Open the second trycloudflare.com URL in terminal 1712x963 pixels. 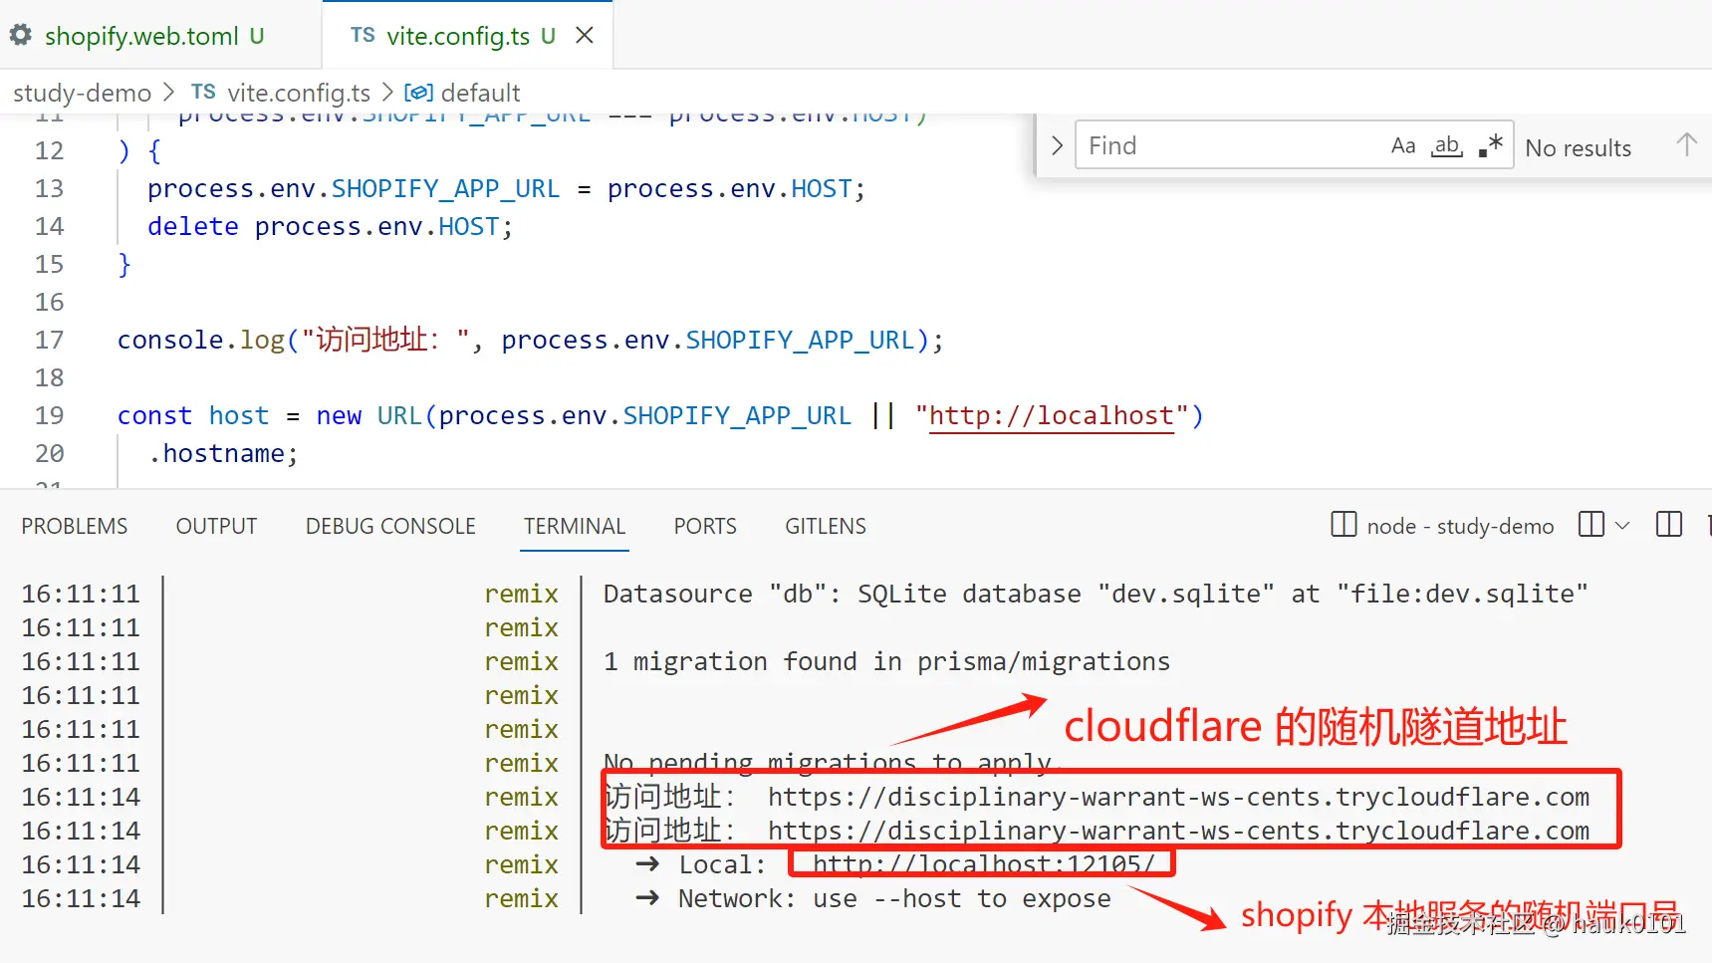[x=1179, y=831]
